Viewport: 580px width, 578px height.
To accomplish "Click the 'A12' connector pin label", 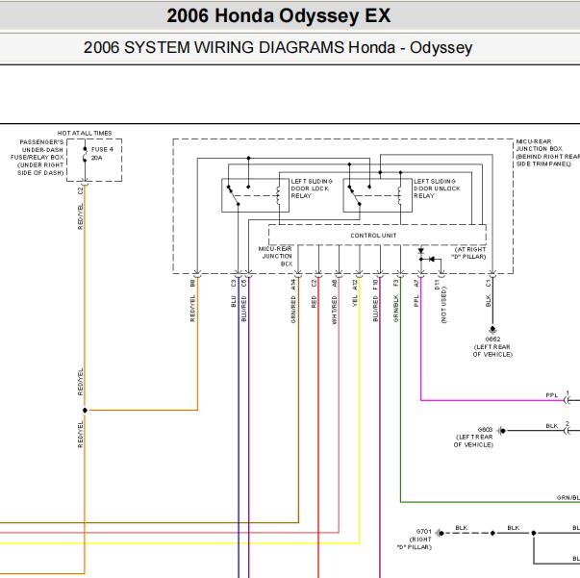I will pyautogui.click(x=355, y=285).
